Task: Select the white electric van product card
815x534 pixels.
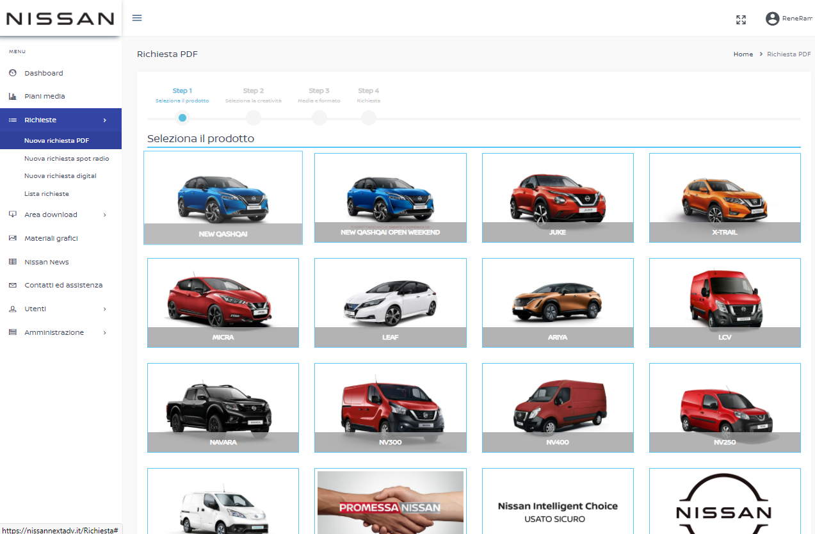Action: pyautogui.click(x=223, y=501)
